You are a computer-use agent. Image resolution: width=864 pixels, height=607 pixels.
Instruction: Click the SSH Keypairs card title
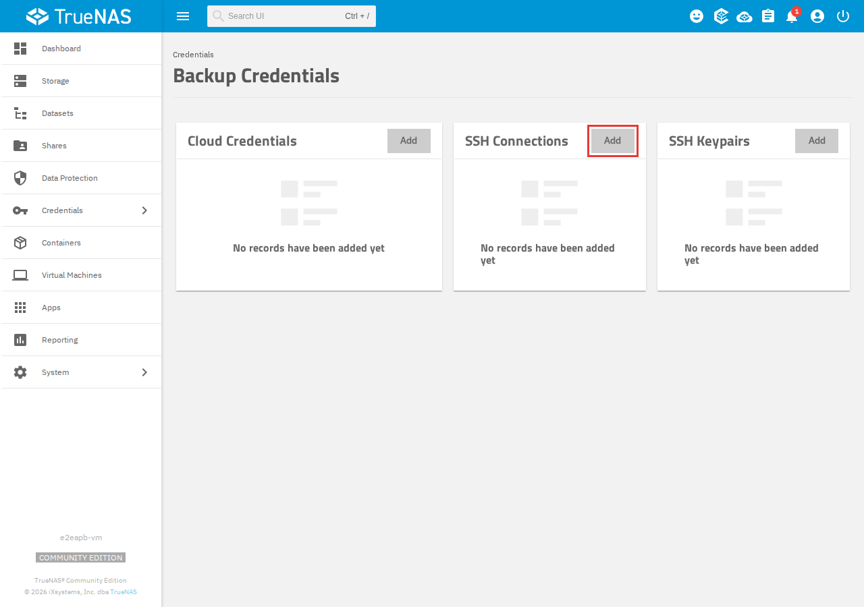pos(709,142)
